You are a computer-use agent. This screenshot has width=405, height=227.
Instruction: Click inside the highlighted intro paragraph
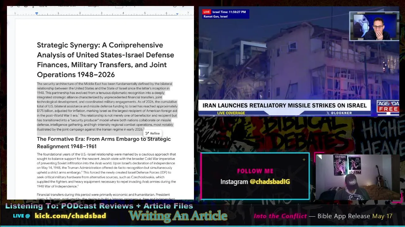point(107,107)
